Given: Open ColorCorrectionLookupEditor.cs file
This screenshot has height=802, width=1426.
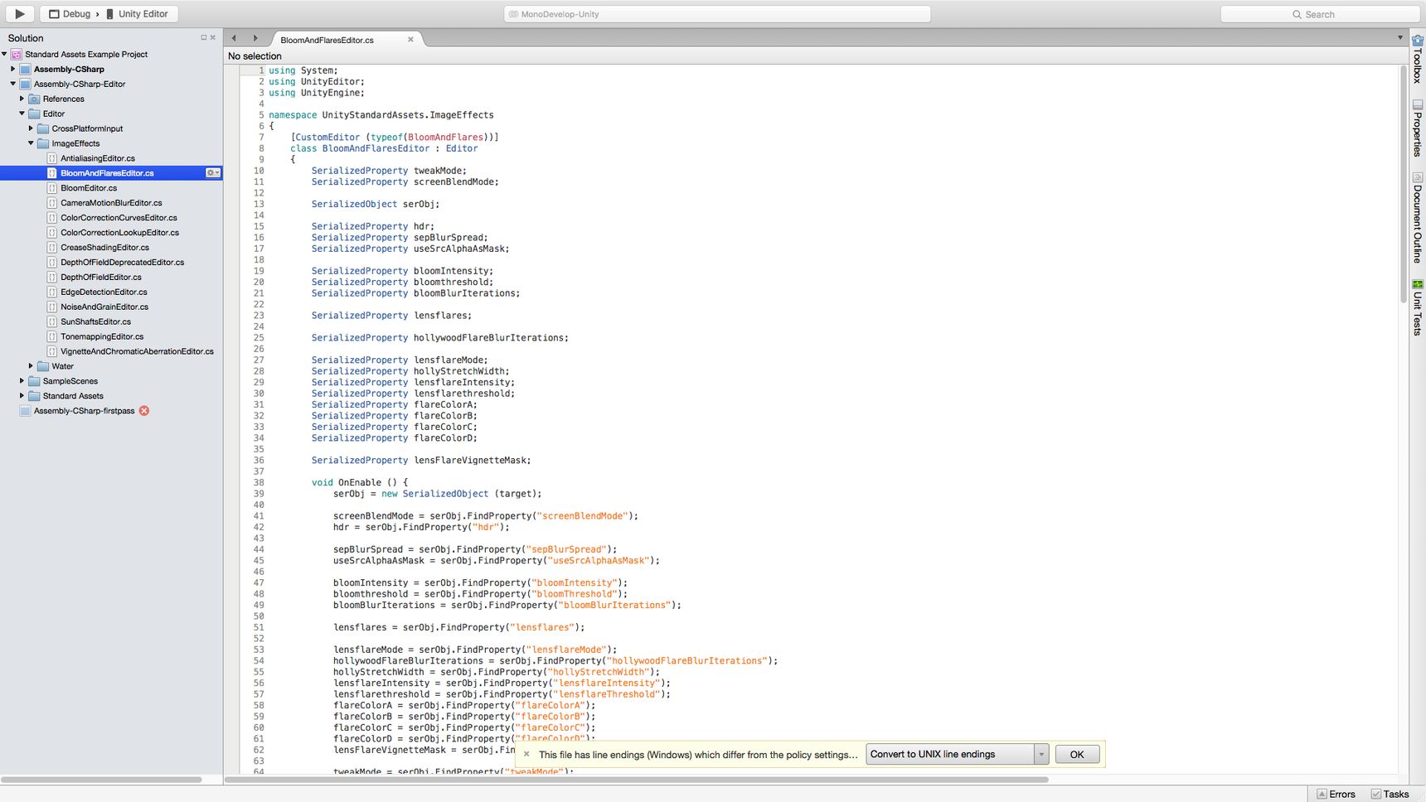Looking at the screenshot, I should pyautogui.click(x=119, y=233).
